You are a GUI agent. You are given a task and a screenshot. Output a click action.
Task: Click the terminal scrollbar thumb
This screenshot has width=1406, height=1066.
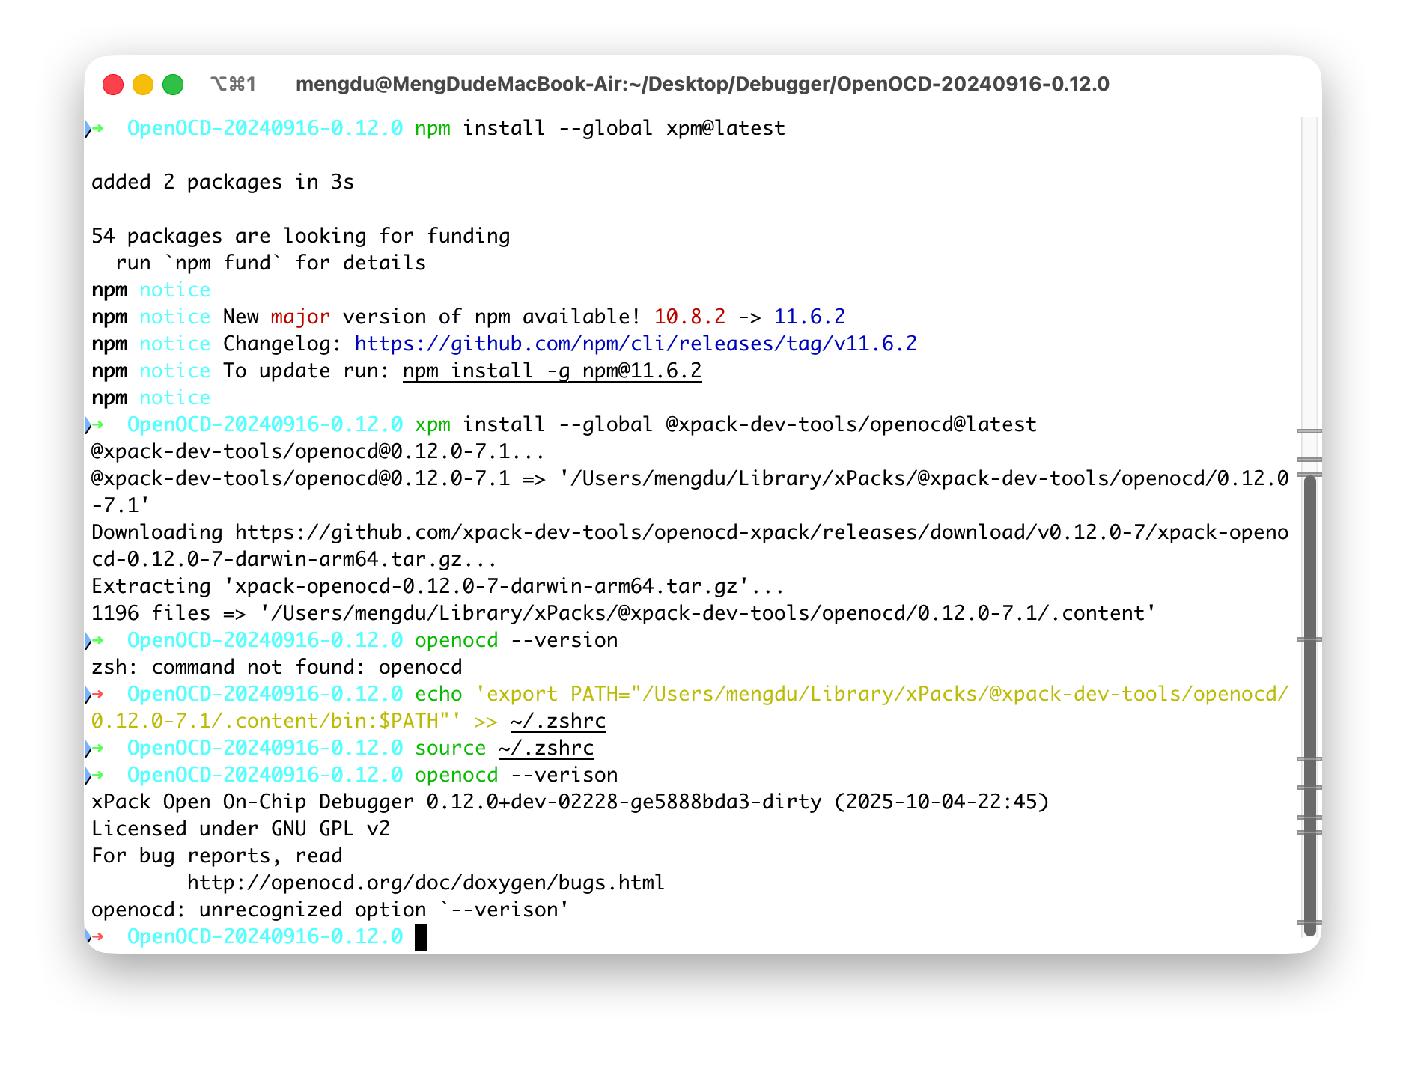click(x=1309, y=705)
